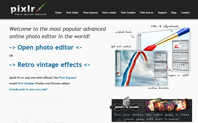The image size is (198, 123).
Task: Open the Home menu item
Action: coord(58,13)
